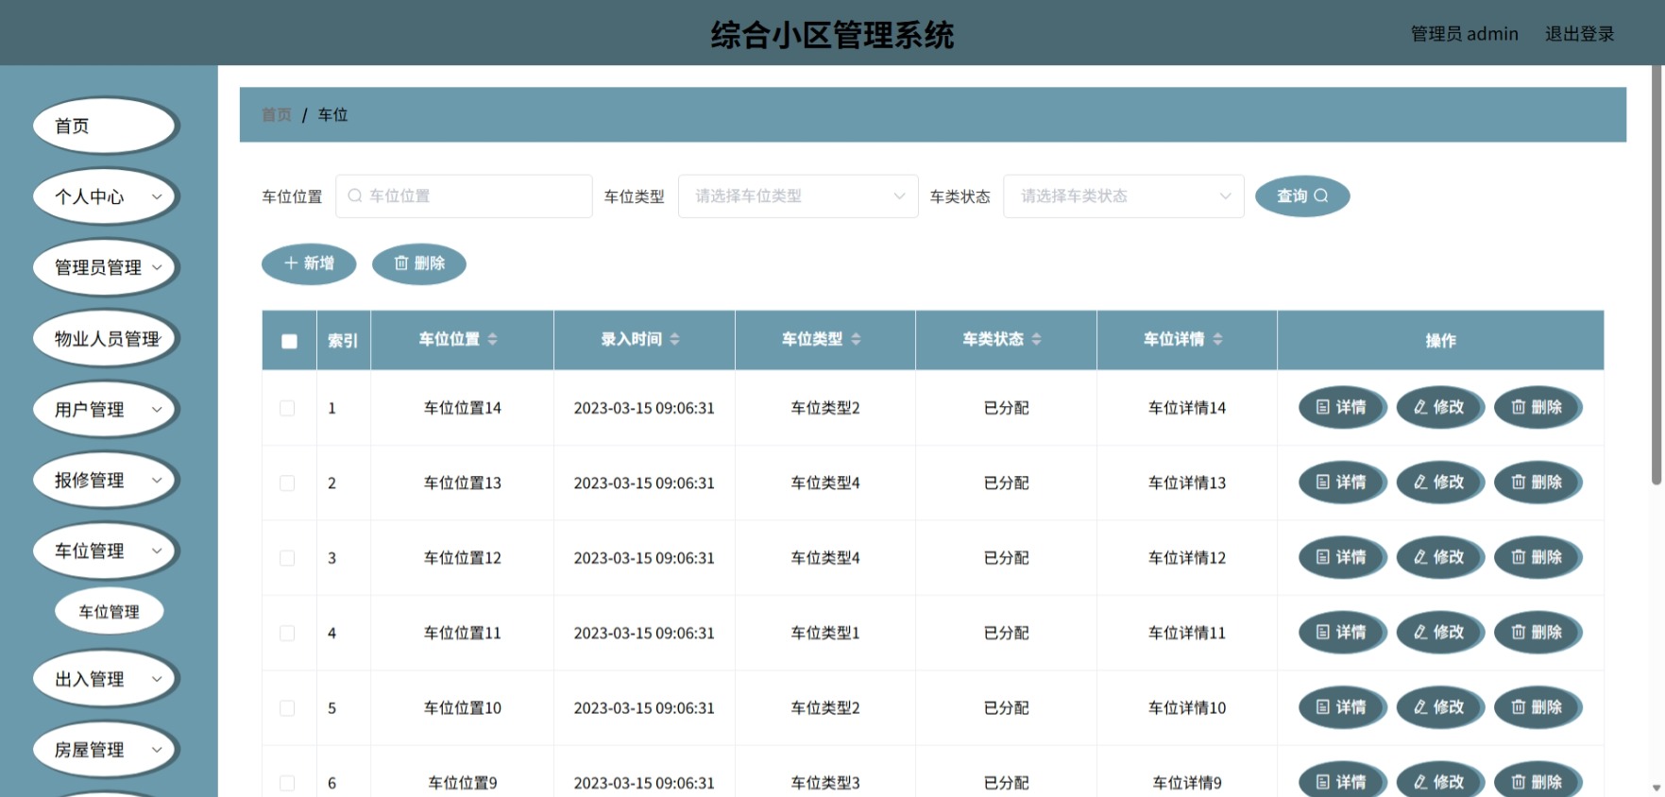Open 详情 for 车位位置10 row
The height and width of the screenshot is (797, 1665).
click(x=1342, y=706)
